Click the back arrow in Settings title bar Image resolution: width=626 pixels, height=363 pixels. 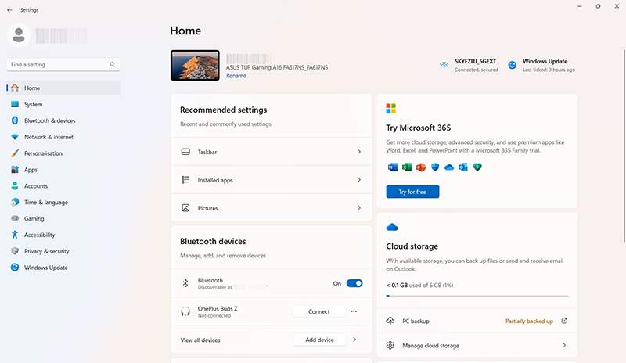pyautogui.click(x=9, y=10)
